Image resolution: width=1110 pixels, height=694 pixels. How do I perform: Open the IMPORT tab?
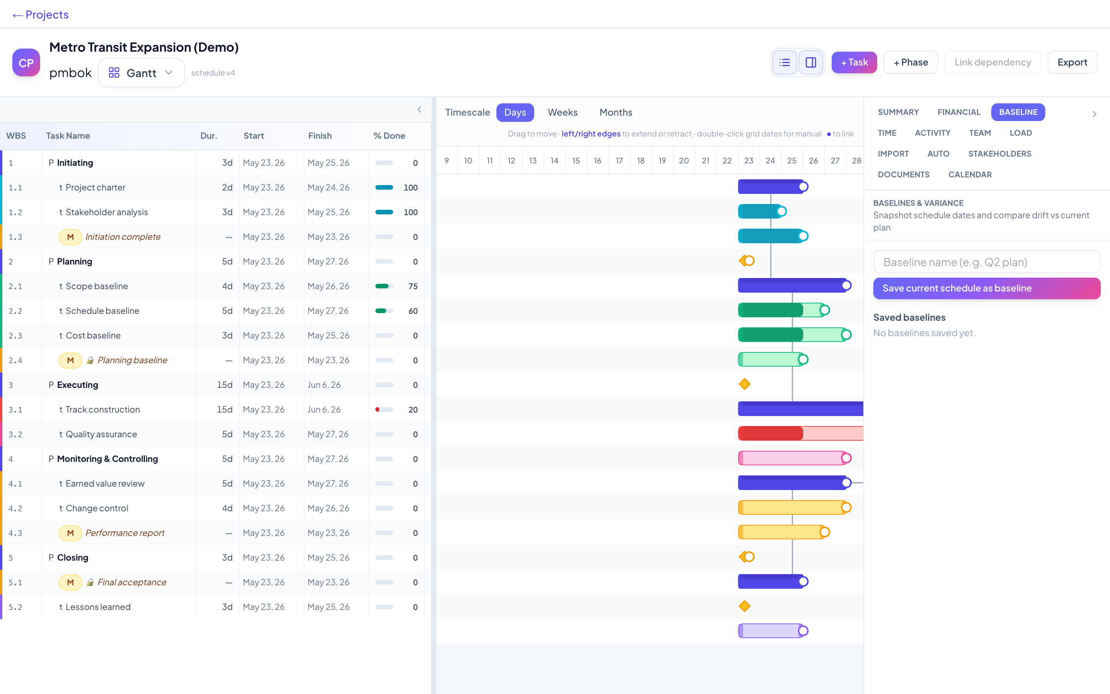click(x=893, y=154)
